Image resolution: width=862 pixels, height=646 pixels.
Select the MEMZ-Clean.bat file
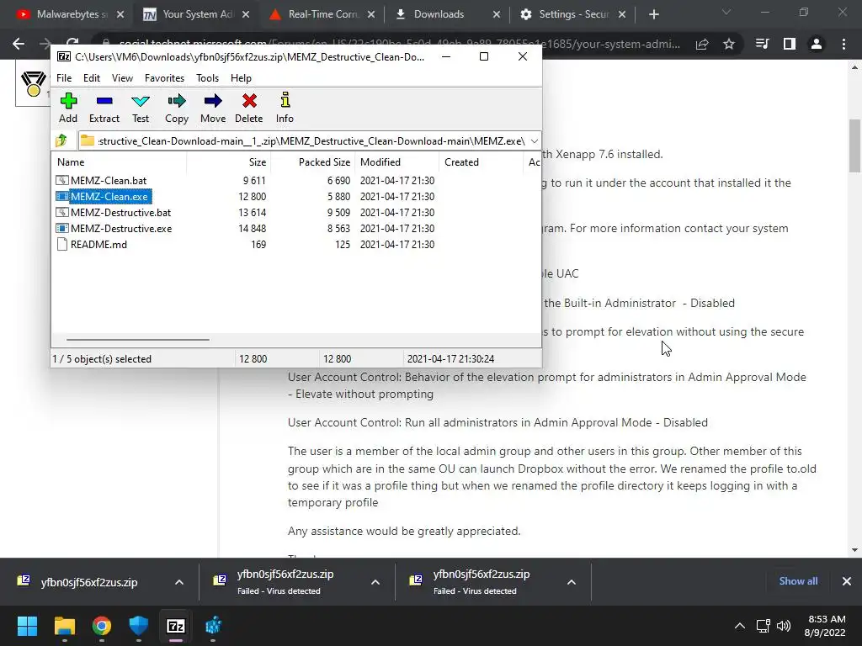(109, 180)
